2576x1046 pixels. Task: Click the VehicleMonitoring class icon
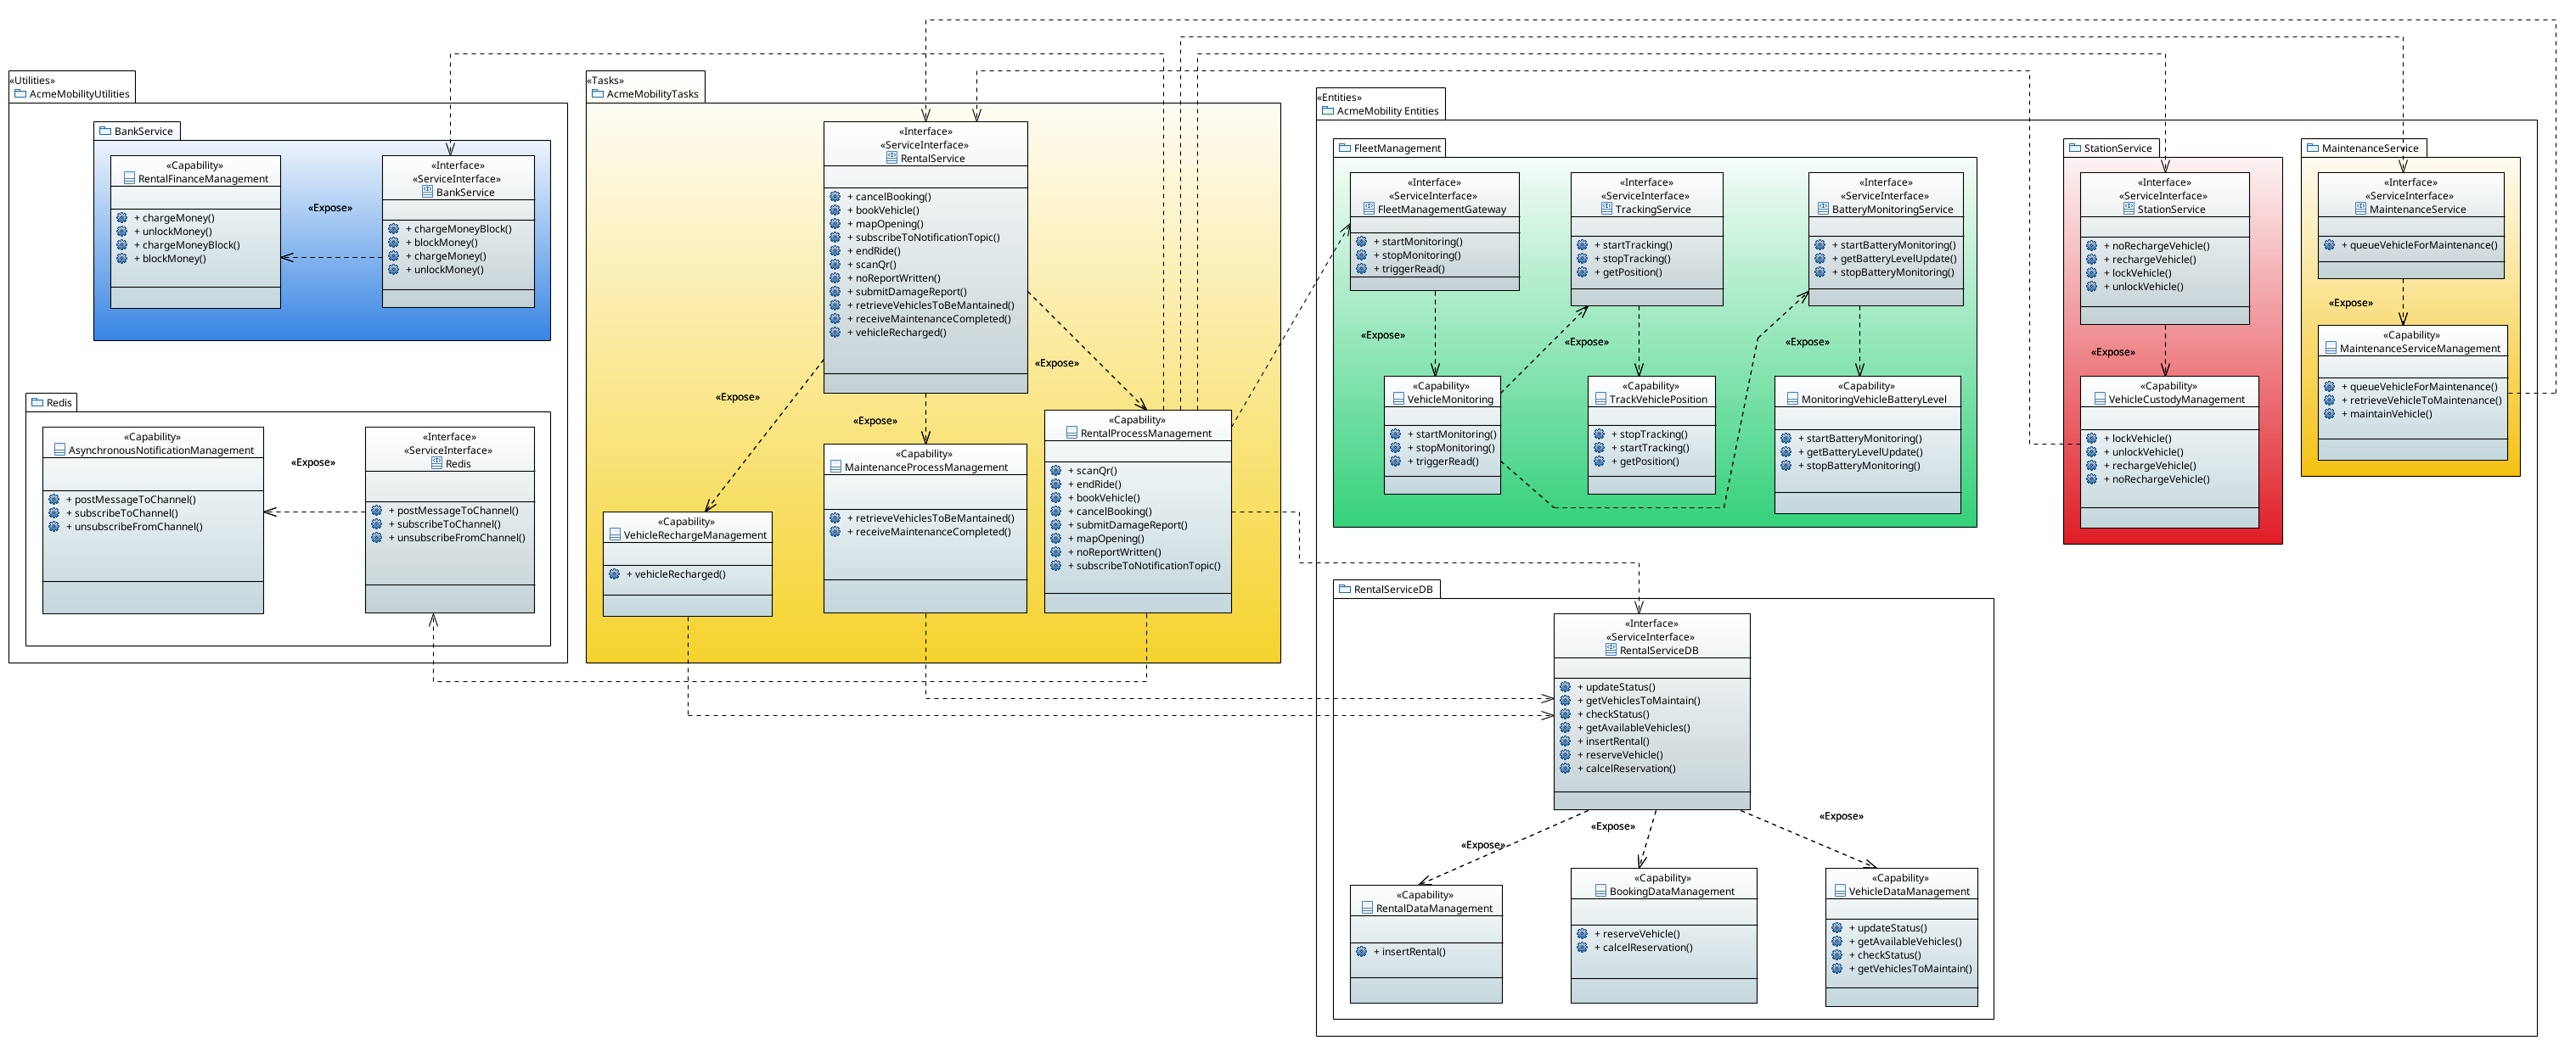(x=1398, y=400)
